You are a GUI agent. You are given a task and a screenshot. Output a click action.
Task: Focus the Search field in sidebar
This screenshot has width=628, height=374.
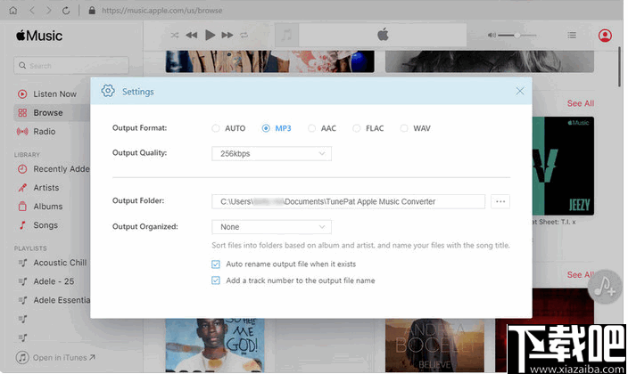click(71, 65)
